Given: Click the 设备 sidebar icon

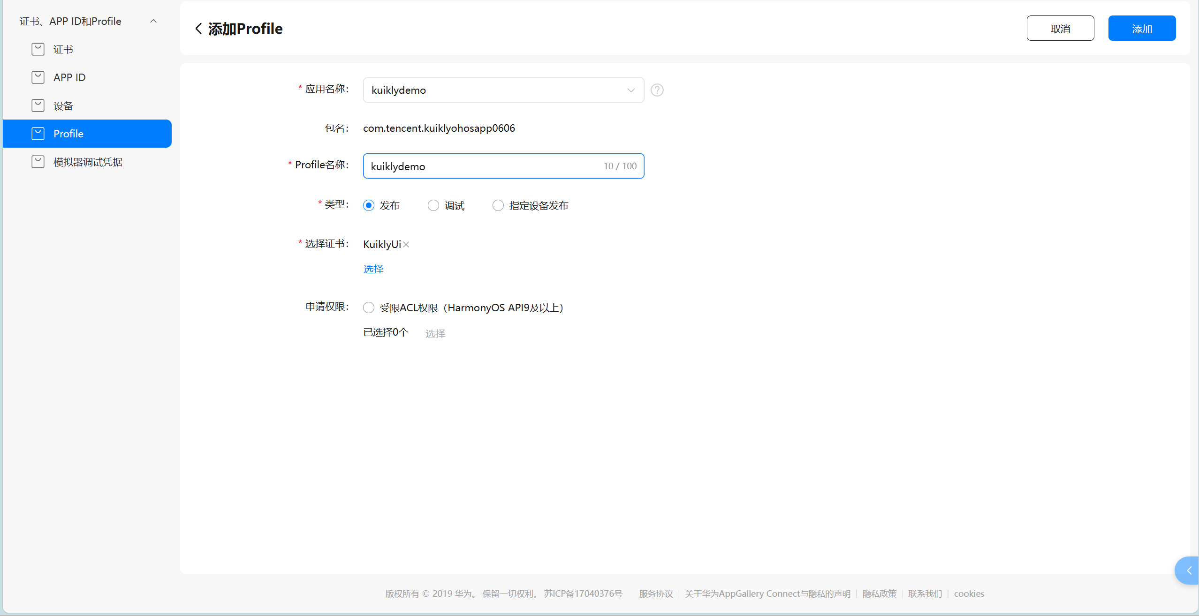Looking at the screenshot, I should tap(38, 105).
